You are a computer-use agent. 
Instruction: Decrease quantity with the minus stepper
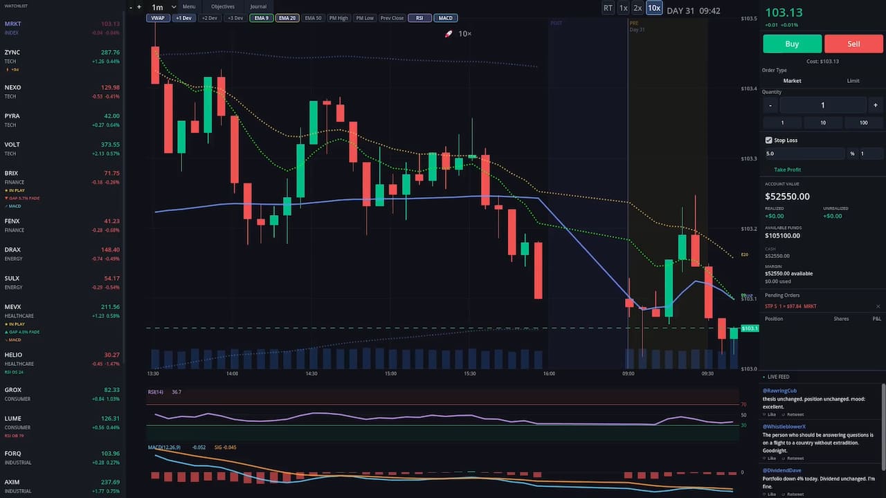click(770, 105)
